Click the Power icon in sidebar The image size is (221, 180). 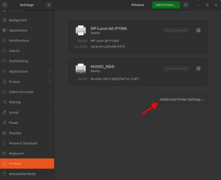point(4,123)
